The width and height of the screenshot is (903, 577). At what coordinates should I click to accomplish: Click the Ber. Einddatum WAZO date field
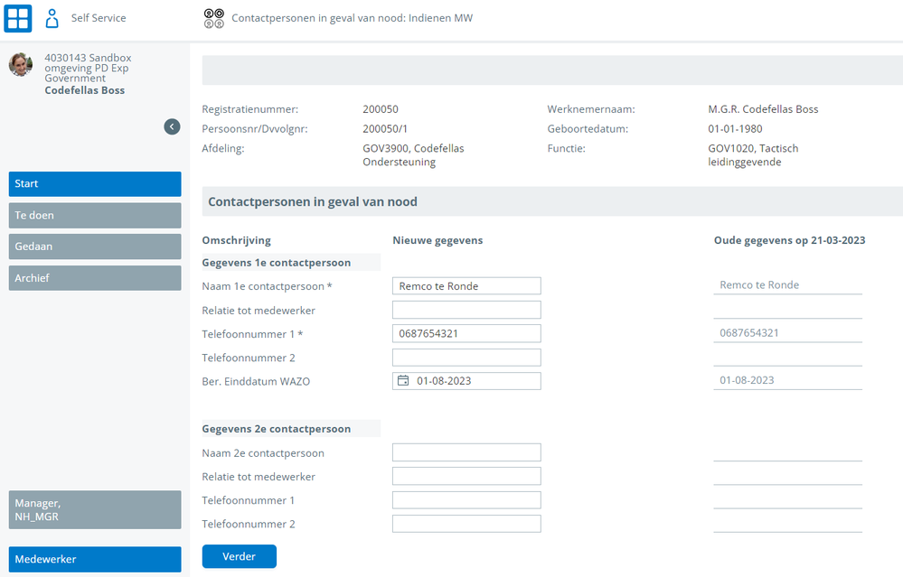click(475, 381)
